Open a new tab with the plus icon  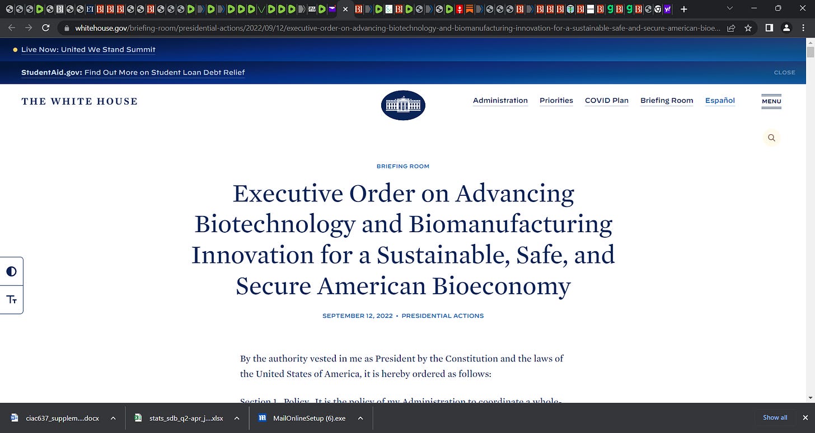[x=684, y=9]
